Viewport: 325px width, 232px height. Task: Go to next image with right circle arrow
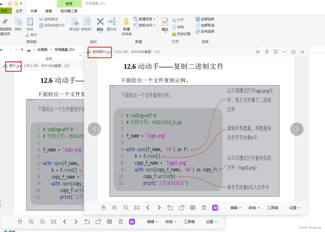click(296, 129)
